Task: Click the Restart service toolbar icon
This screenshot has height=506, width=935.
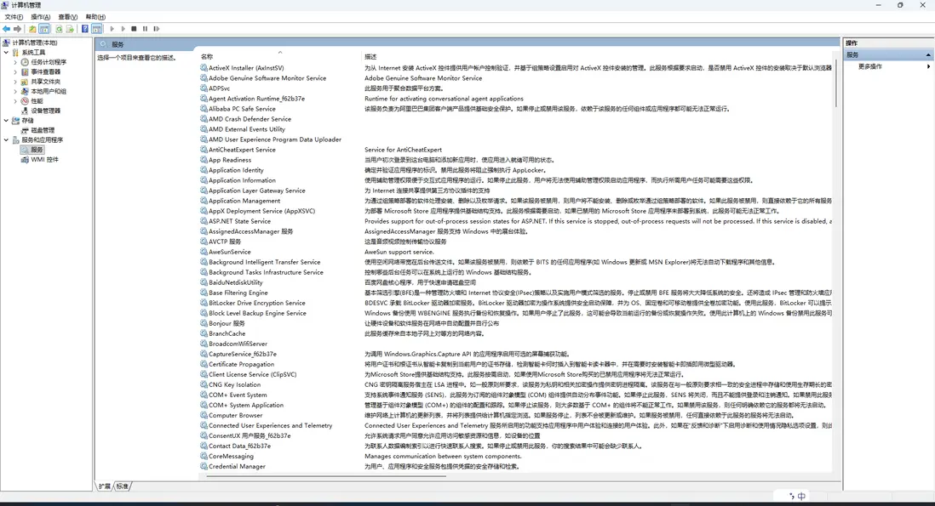Action: pos(156,29)
